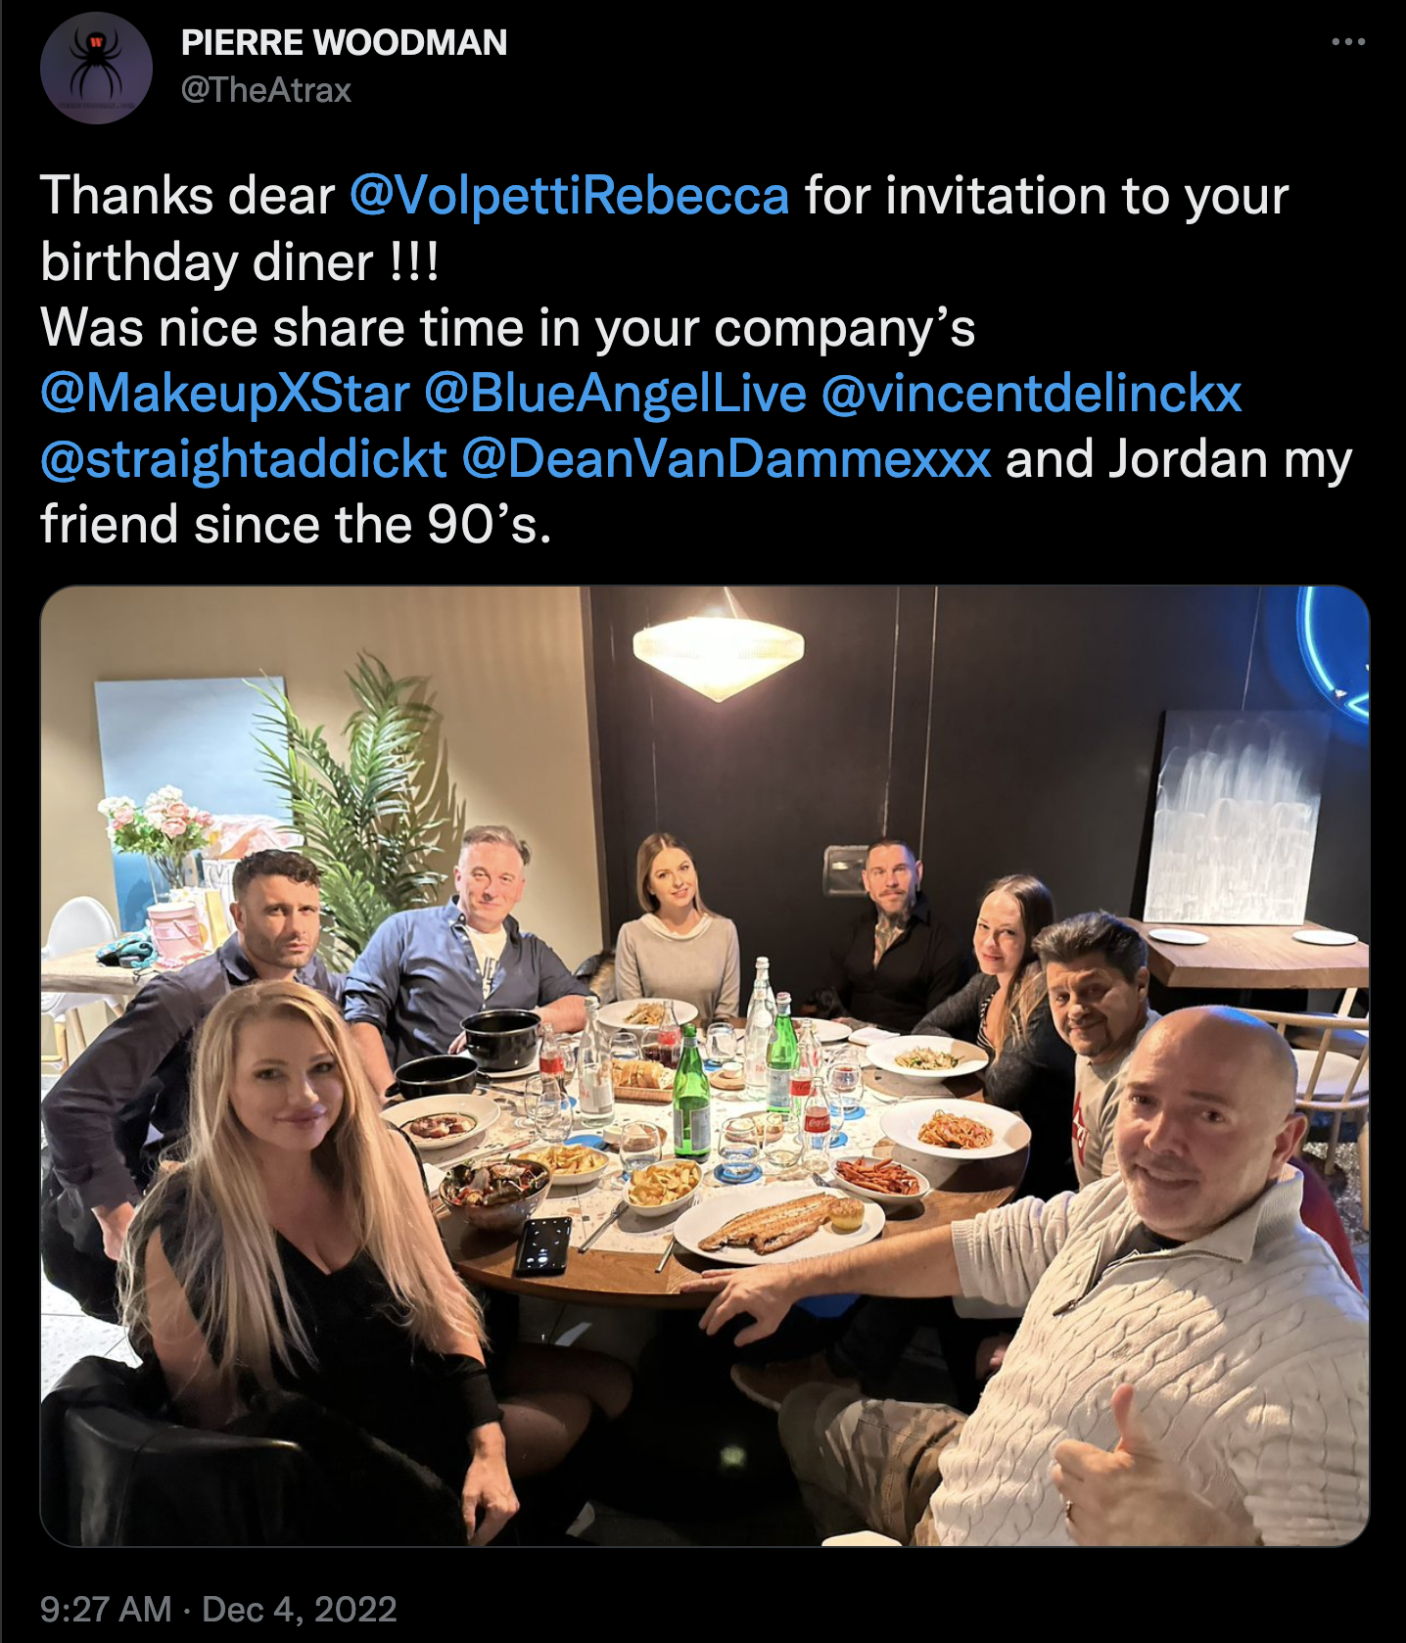
Task: Open the 9:27 AM timestamp link
Action: 106,1609
